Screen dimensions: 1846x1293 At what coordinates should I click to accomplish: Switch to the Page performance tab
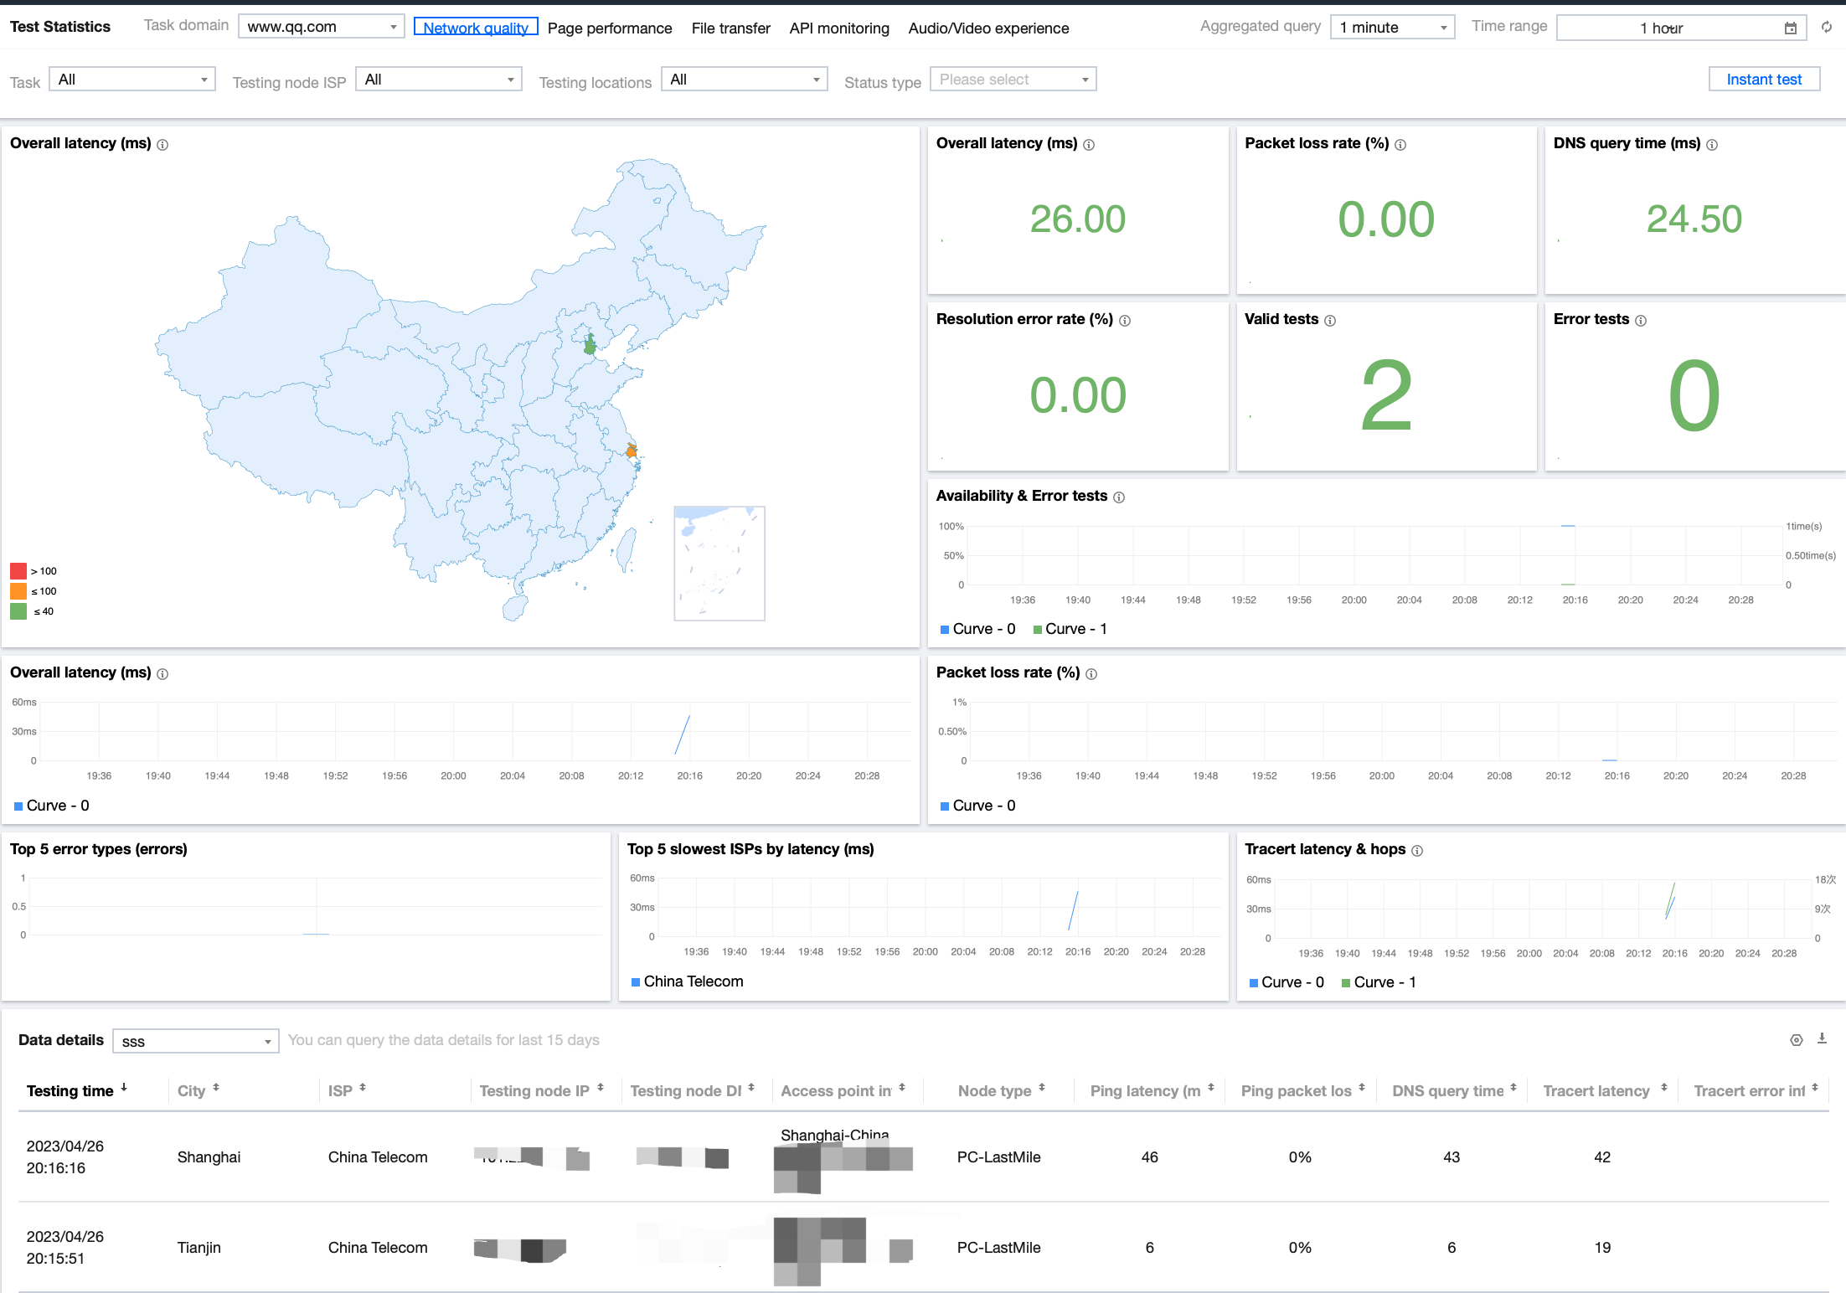(610, 28)
